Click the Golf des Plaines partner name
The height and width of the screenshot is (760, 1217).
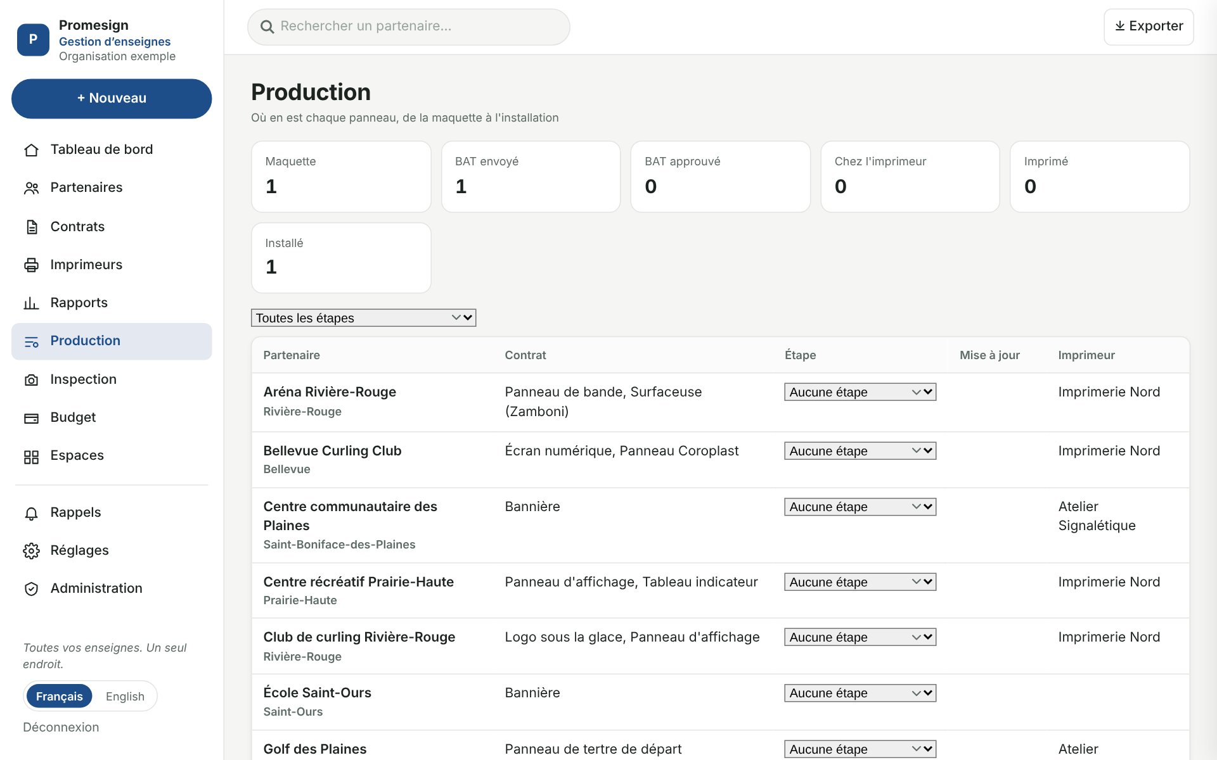click(315, 749)
